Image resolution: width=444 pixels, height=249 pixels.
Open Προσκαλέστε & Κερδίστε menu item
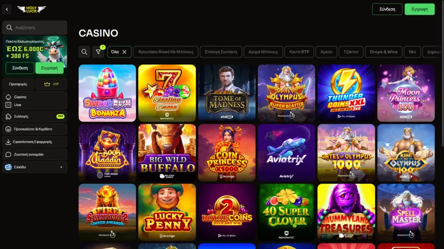[x=35, y=129]
